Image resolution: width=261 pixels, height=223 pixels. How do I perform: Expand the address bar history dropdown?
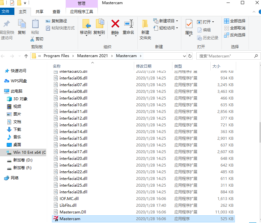(185, 56)
